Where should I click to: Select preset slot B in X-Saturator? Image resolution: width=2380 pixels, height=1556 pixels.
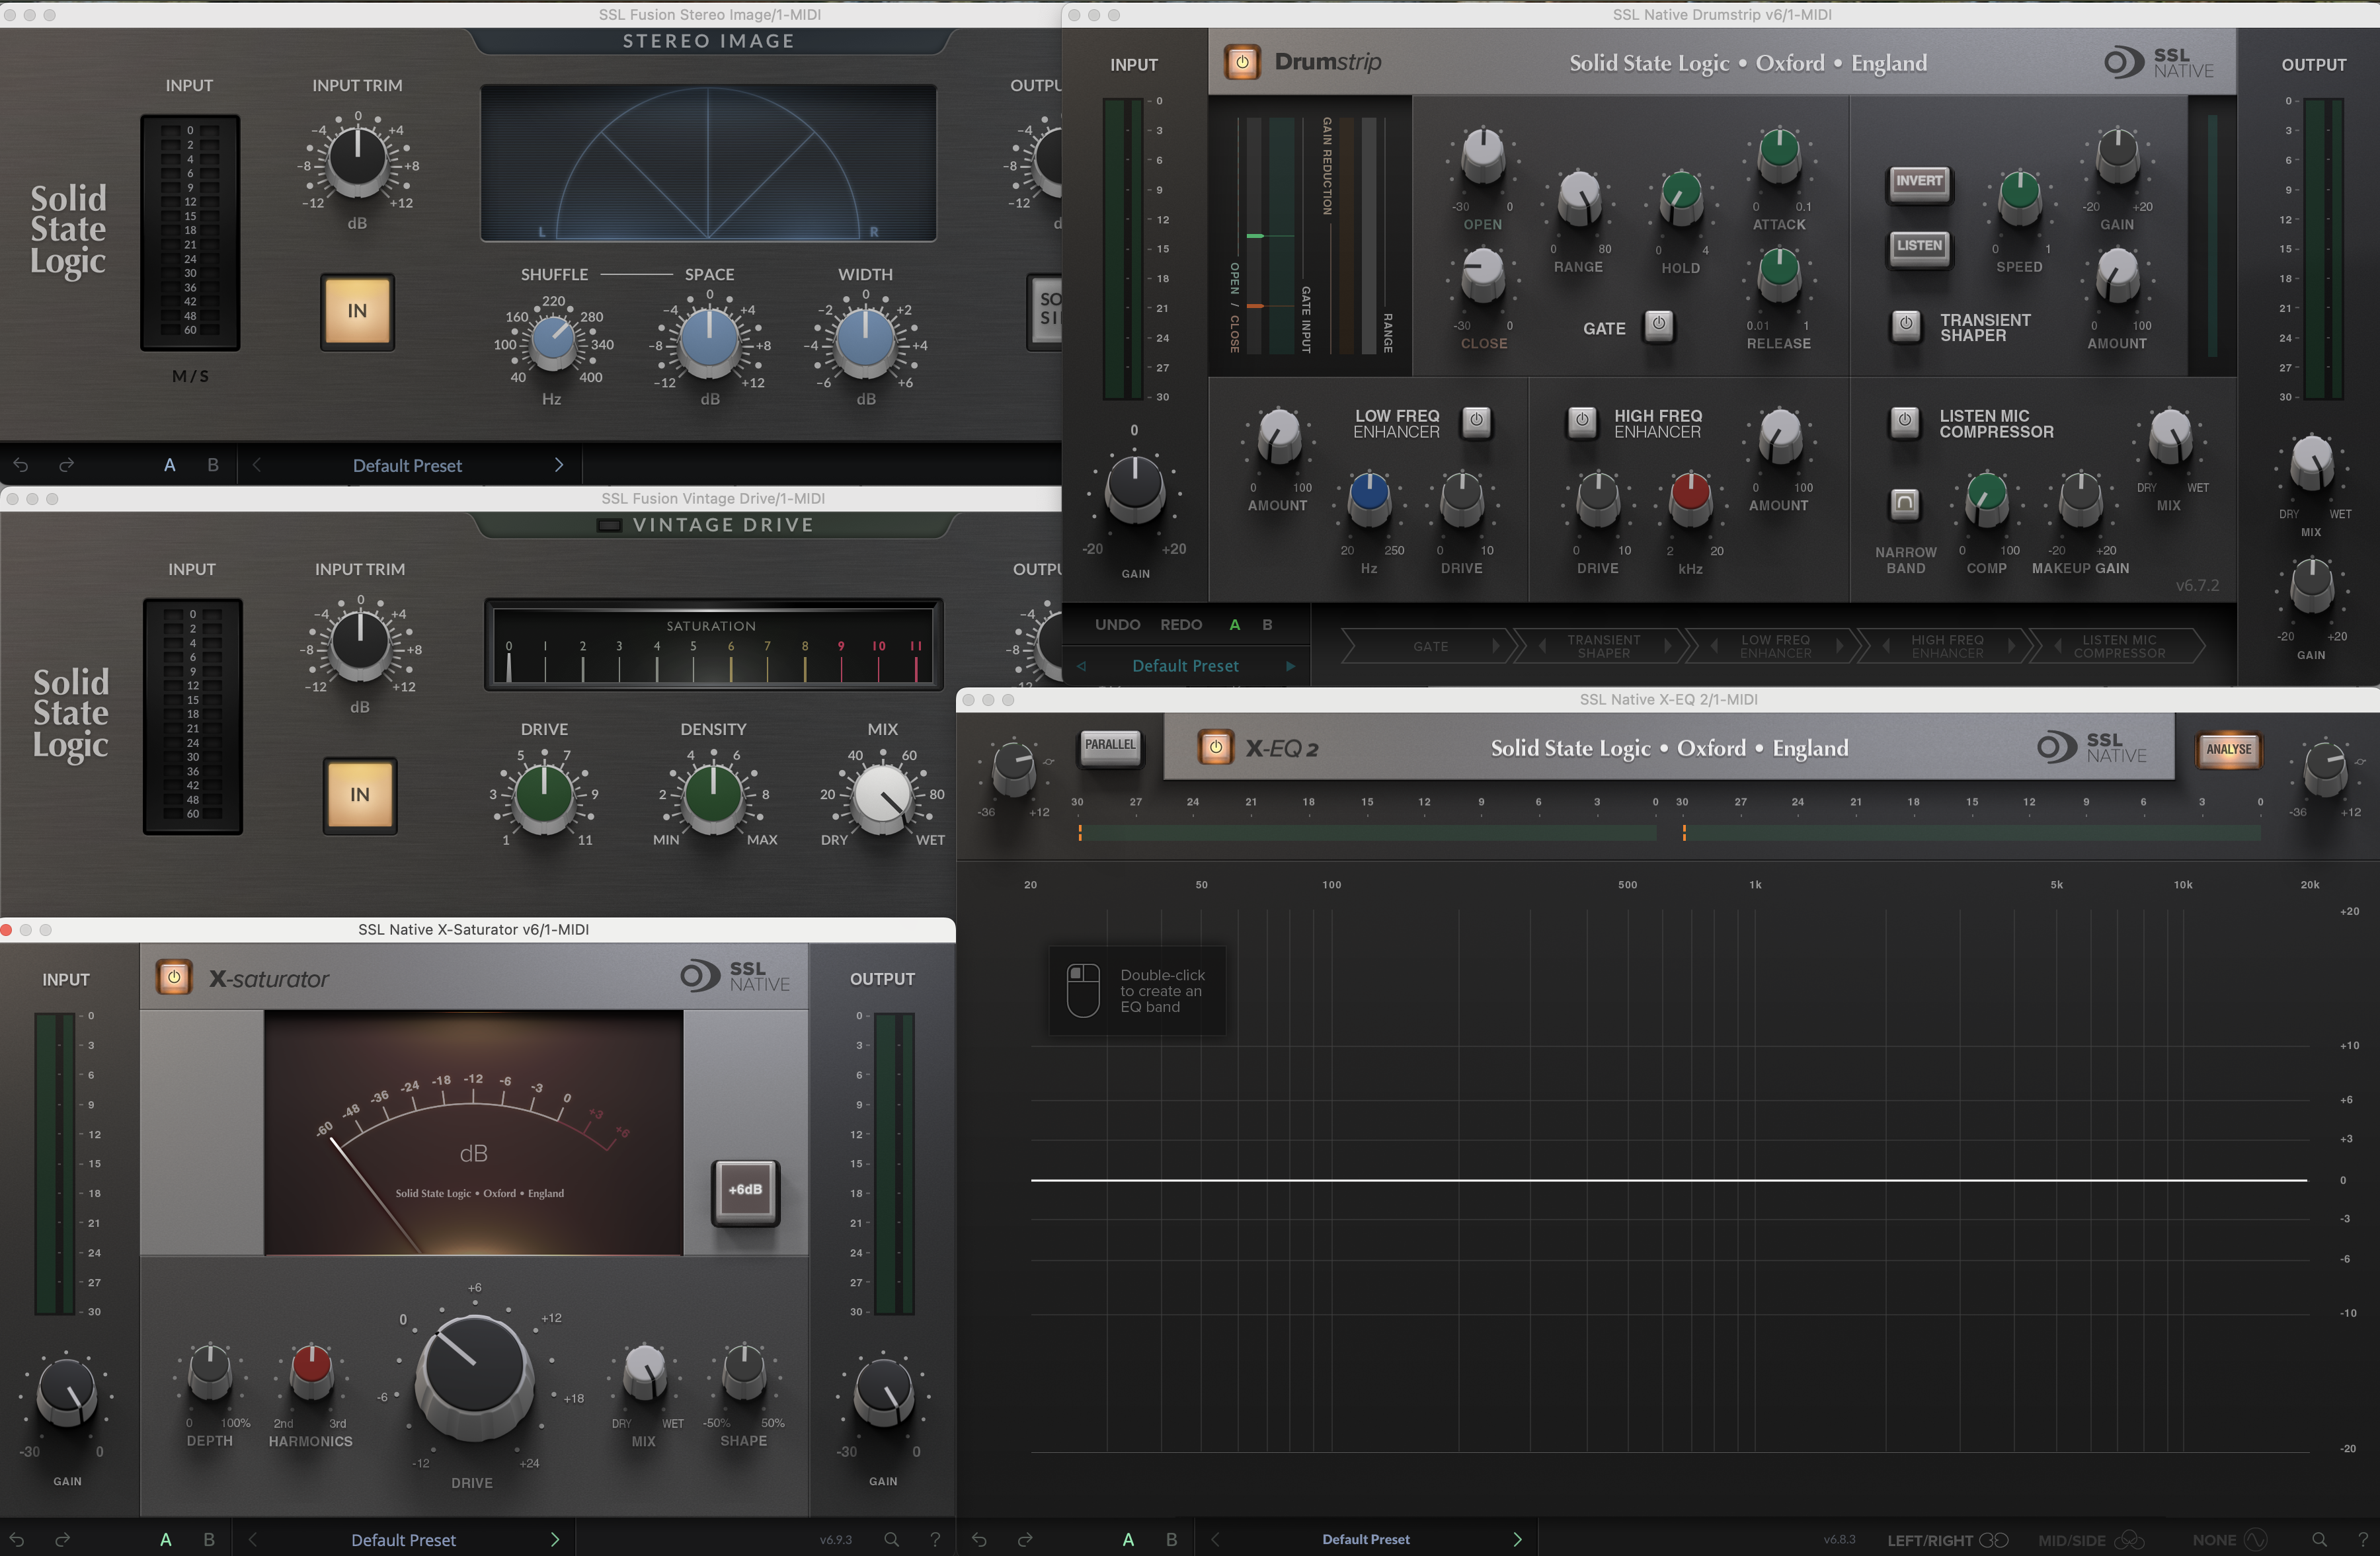(x=209, y=1540)
